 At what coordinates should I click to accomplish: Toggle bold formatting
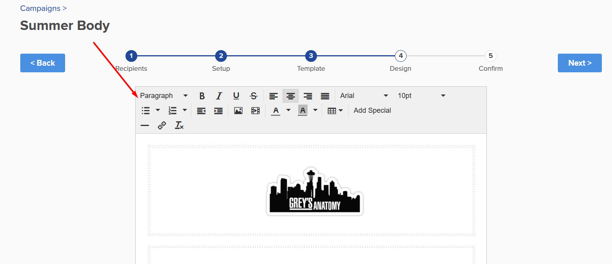(202, 96)
